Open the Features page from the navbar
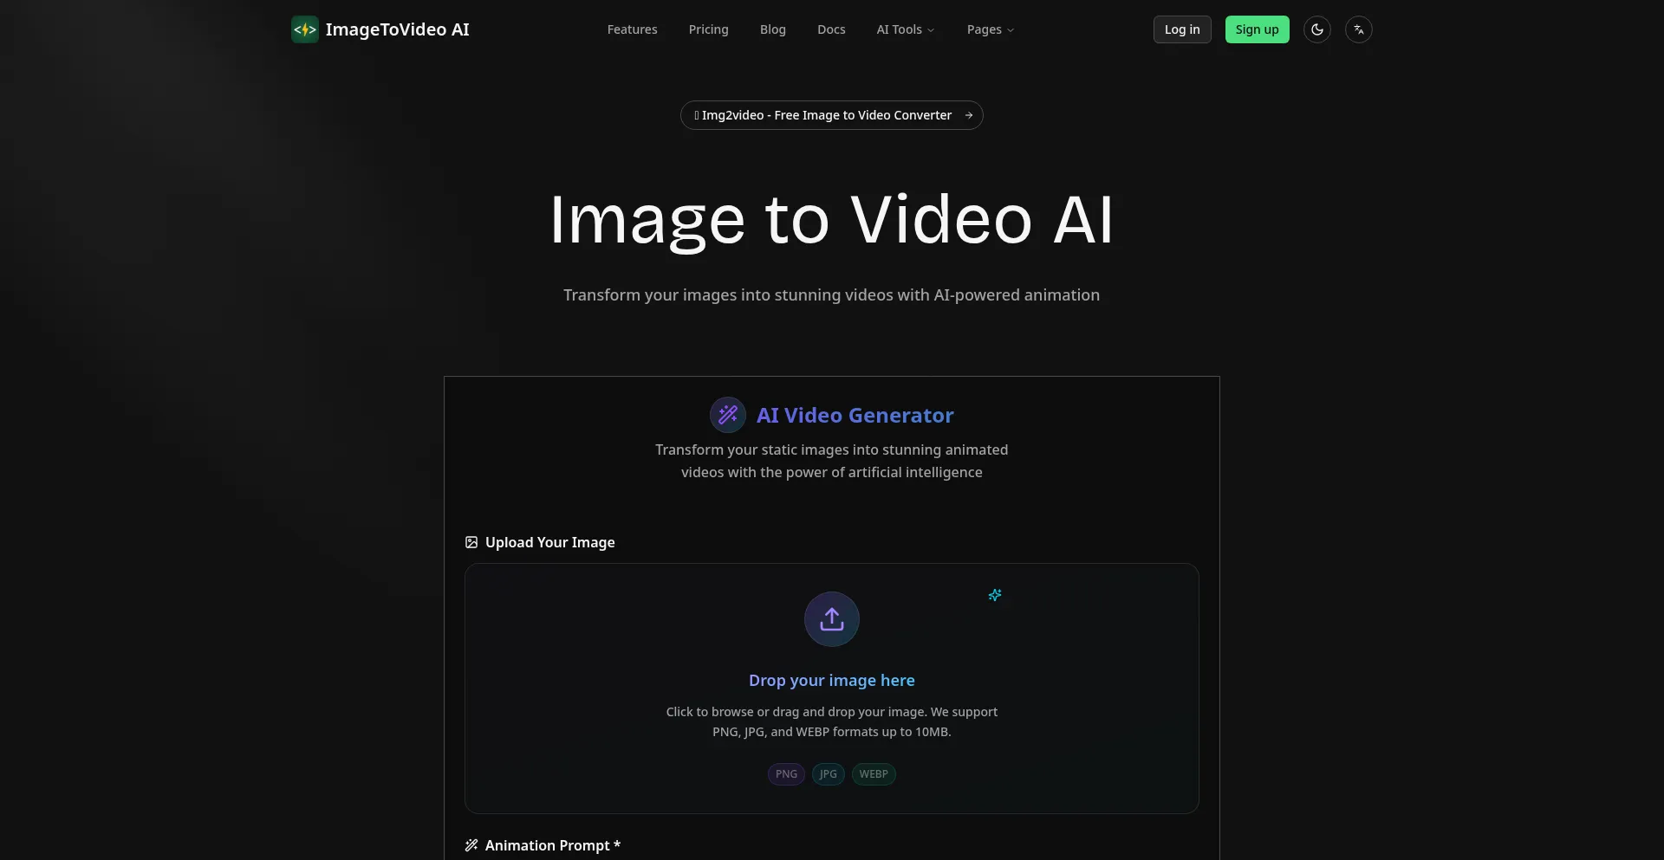The height and width of the screenshot is (860, 1664). pyautogui.click(x=632, y=29)
